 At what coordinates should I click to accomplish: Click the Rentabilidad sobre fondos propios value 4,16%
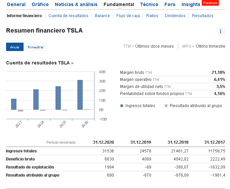pos(220,94)
